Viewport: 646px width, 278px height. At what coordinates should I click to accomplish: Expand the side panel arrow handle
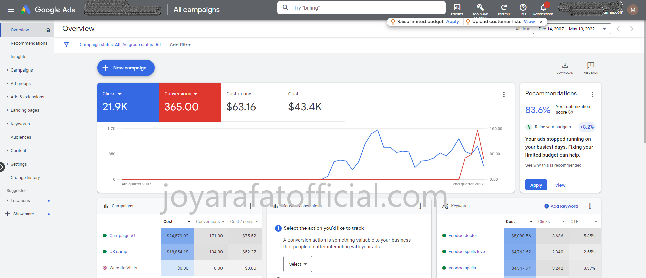(2, 167)
